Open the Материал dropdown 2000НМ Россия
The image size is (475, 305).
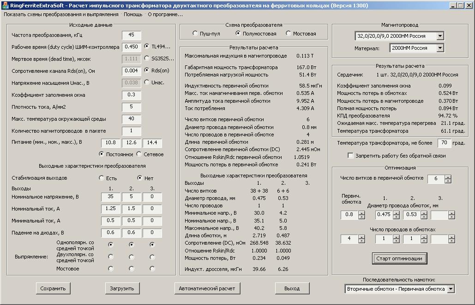click(440, 48)
